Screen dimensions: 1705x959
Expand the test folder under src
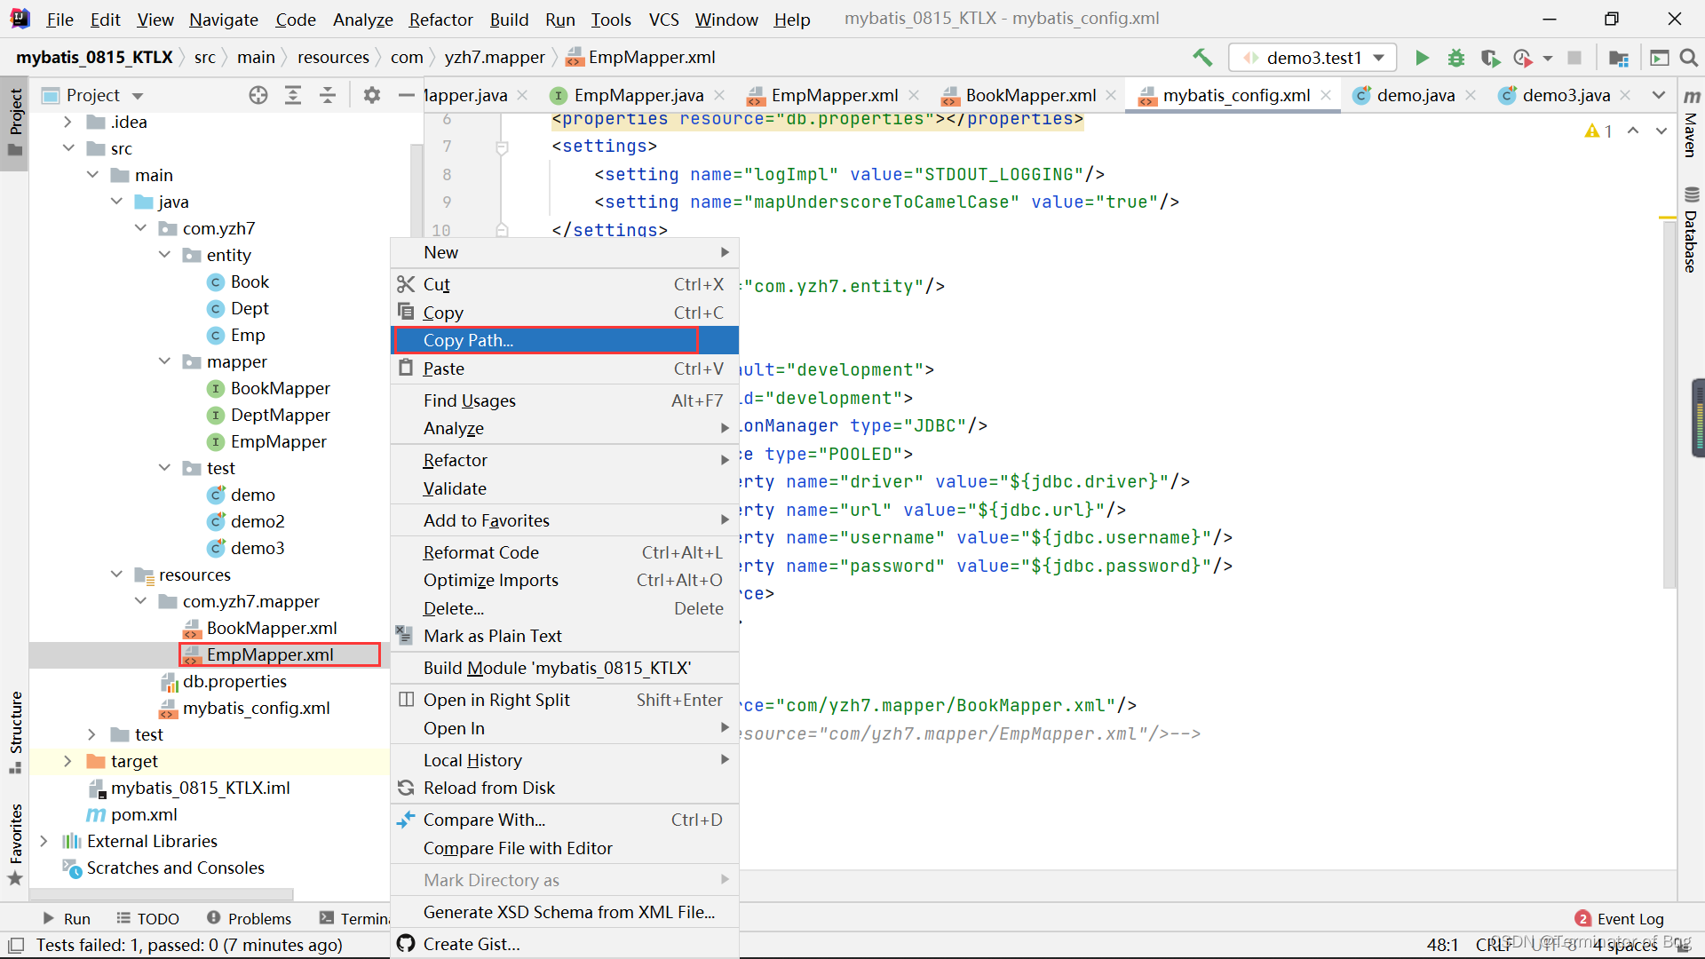tap(91, 734)
